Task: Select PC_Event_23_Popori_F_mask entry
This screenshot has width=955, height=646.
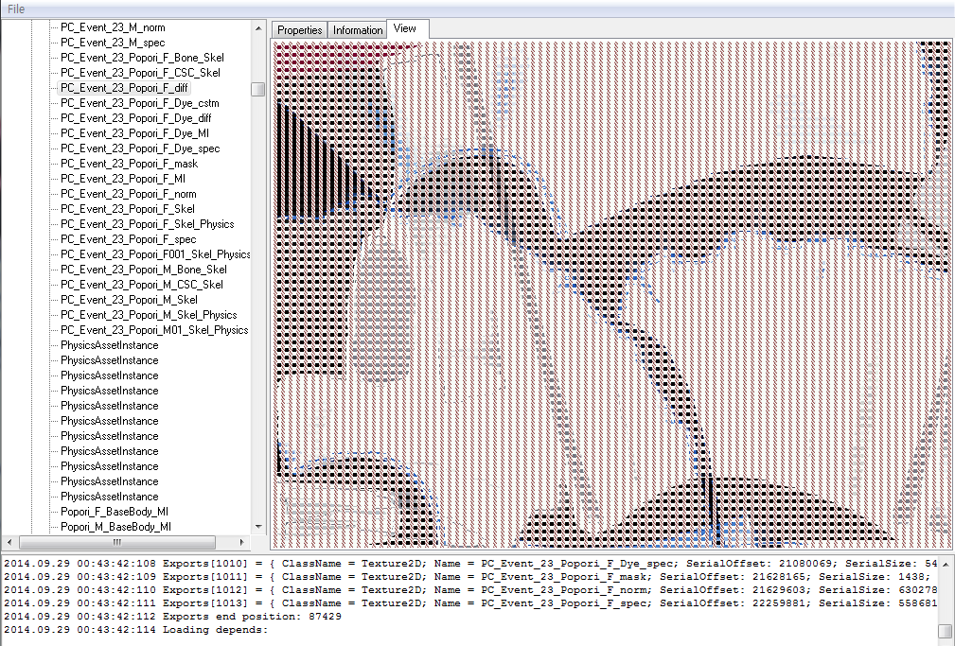Action: point(129,164)
